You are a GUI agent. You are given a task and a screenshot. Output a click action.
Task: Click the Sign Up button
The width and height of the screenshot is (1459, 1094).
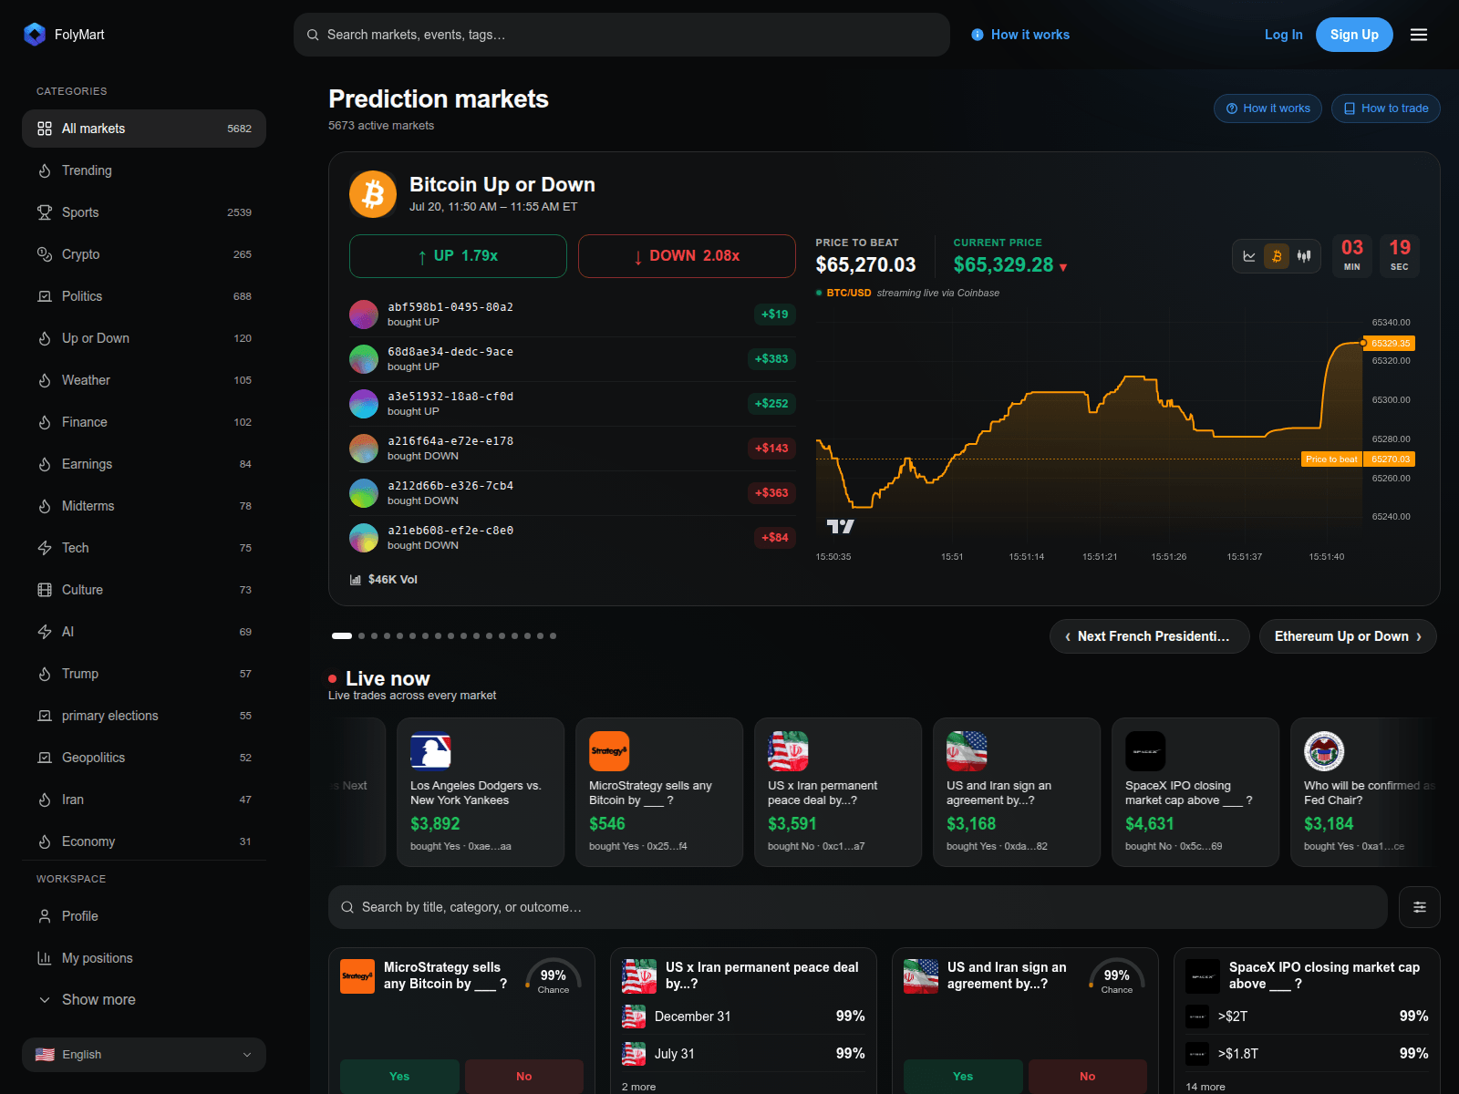[1354, 35]
